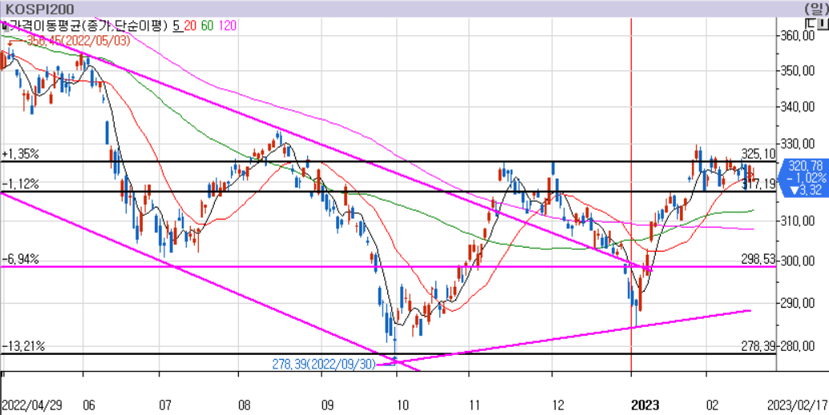Select the 5-day moving average label
Image resolution: width=829 pixels, height=415 pixels.
click(x=176, y=26)
